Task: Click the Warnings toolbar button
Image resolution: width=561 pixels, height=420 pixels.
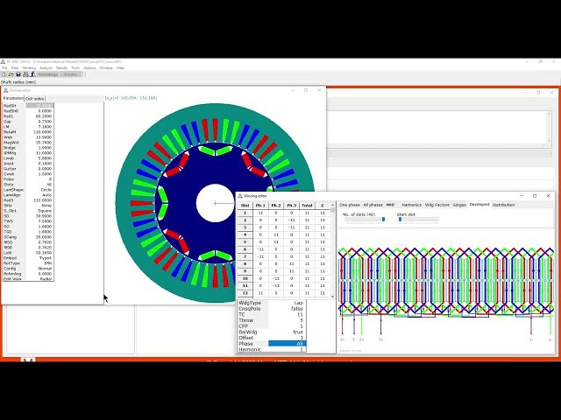Action: pos(48,74)
